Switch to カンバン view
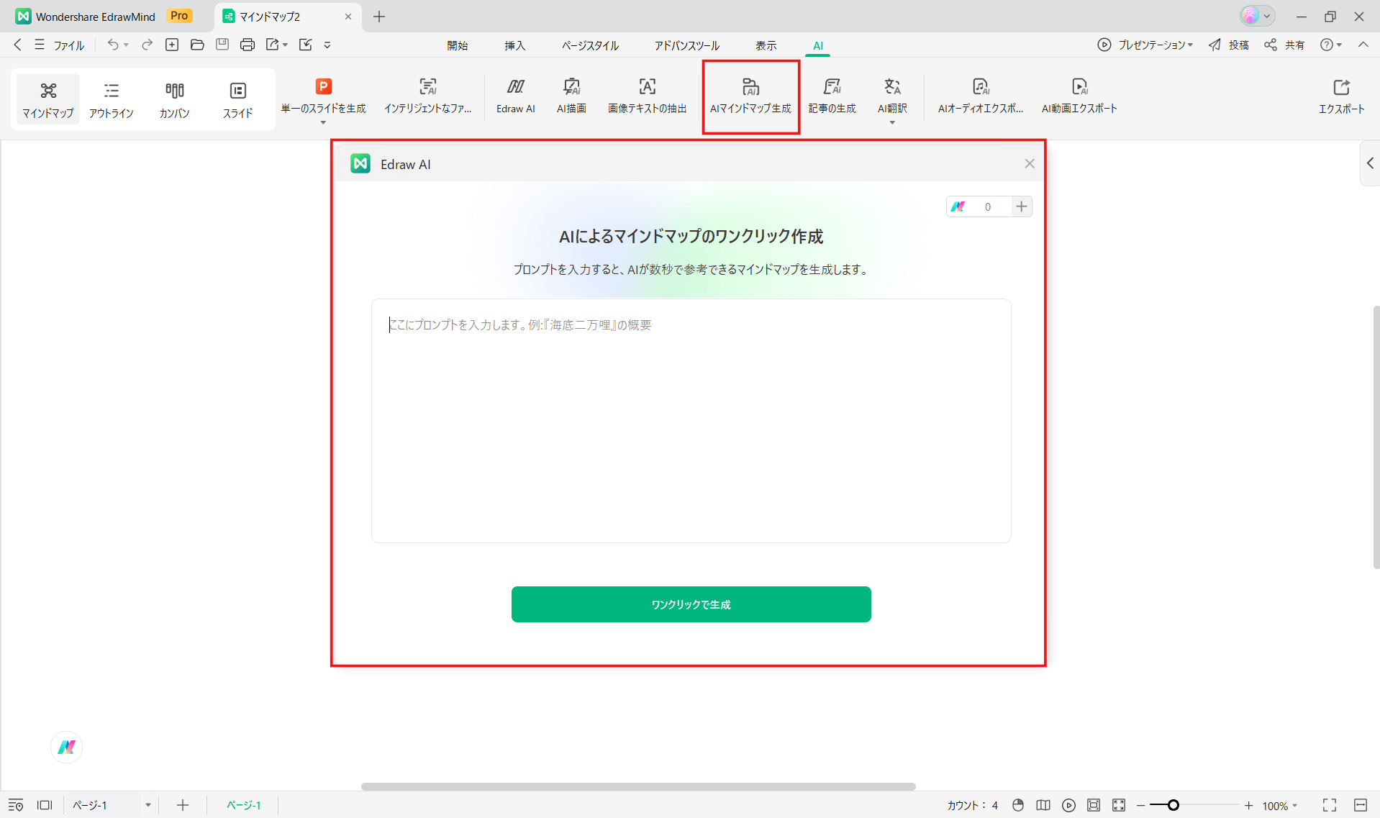Screen dimensions: 1380x818 [x=175, y=99]
